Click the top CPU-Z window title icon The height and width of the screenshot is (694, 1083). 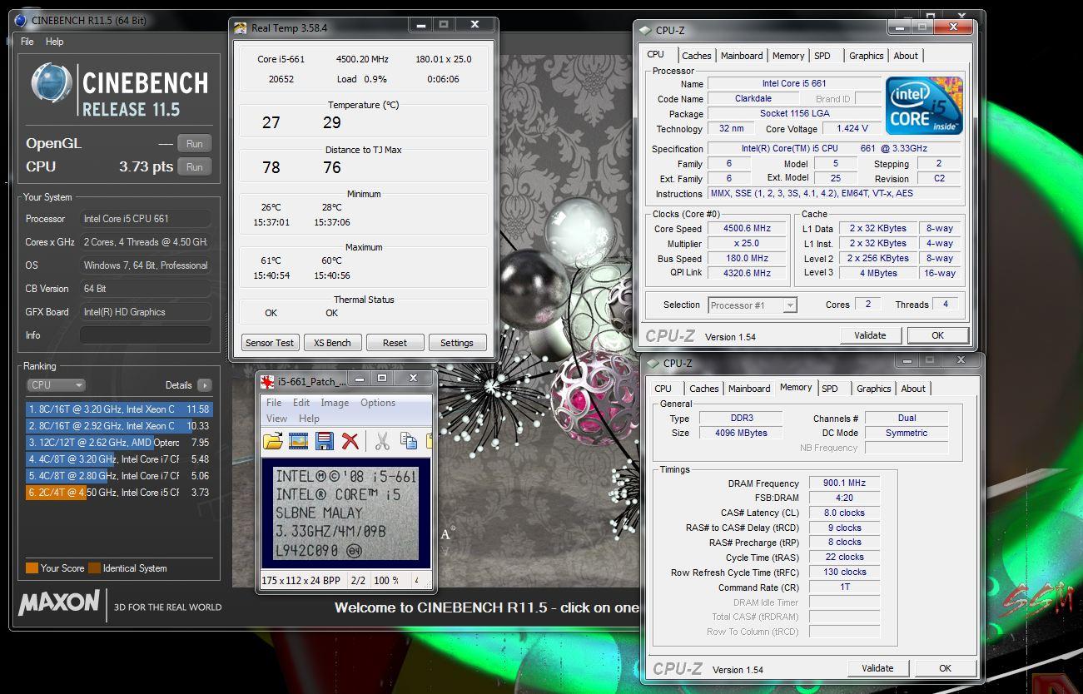(x=645, y=31)
